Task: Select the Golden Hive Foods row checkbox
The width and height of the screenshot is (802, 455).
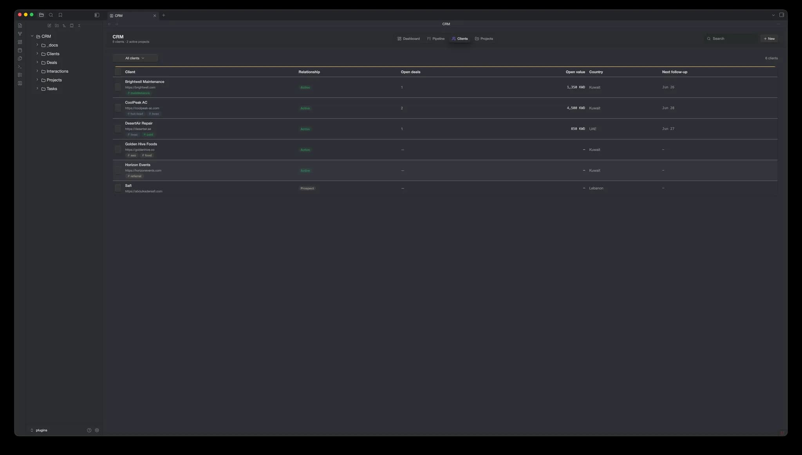Action: click(118, 149)
